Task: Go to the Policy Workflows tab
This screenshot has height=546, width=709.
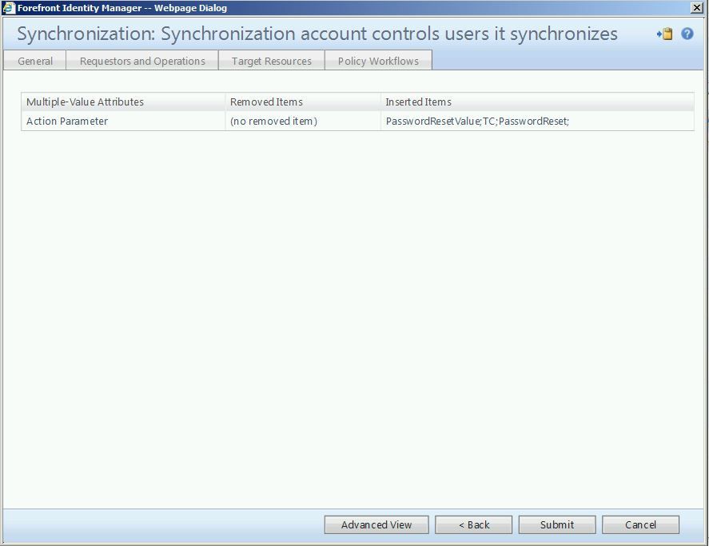Action: click(378, 61)
